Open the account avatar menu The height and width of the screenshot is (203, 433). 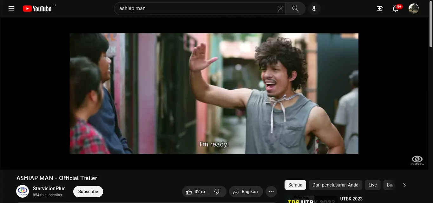click(x=414, y=9)
